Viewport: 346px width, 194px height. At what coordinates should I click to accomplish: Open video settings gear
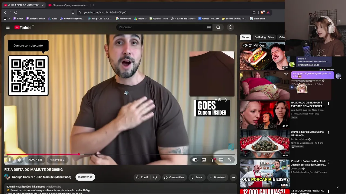[213, 160]
